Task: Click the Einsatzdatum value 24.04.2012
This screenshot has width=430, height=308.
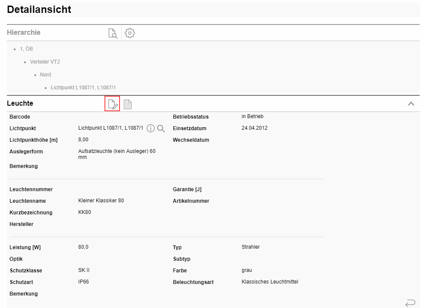Action: (255, 128)
